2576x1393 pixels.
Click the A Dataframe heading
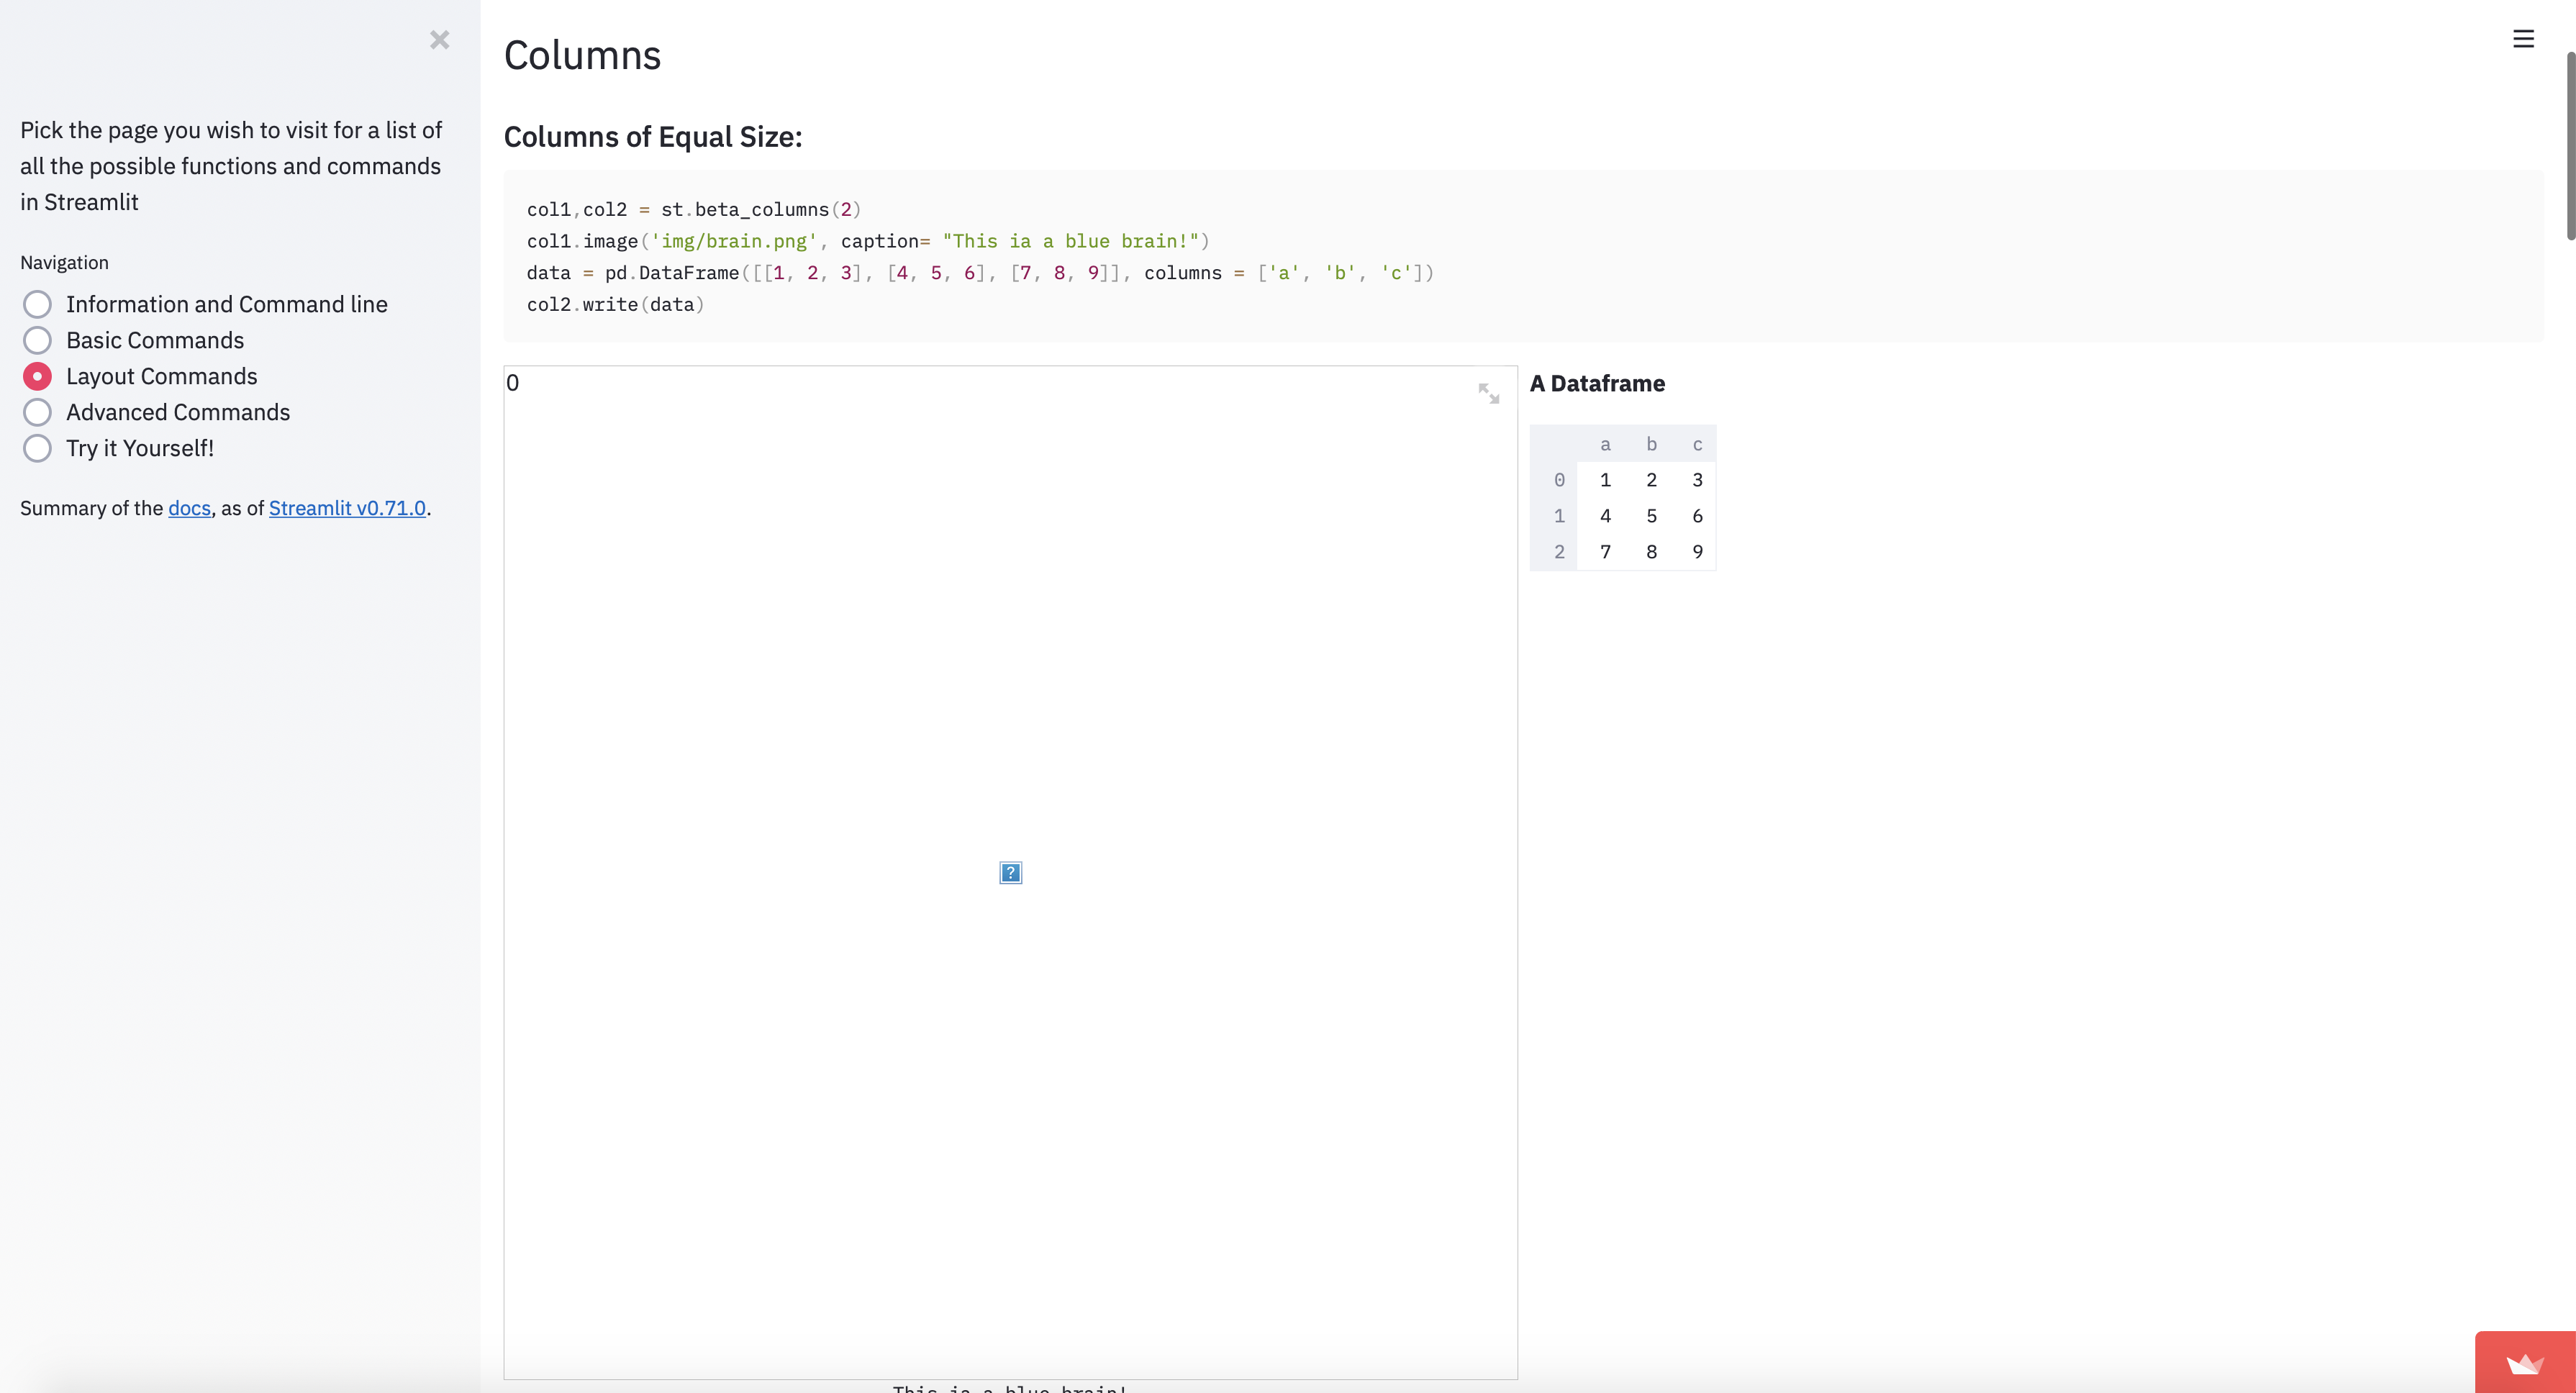[1596, 383]
